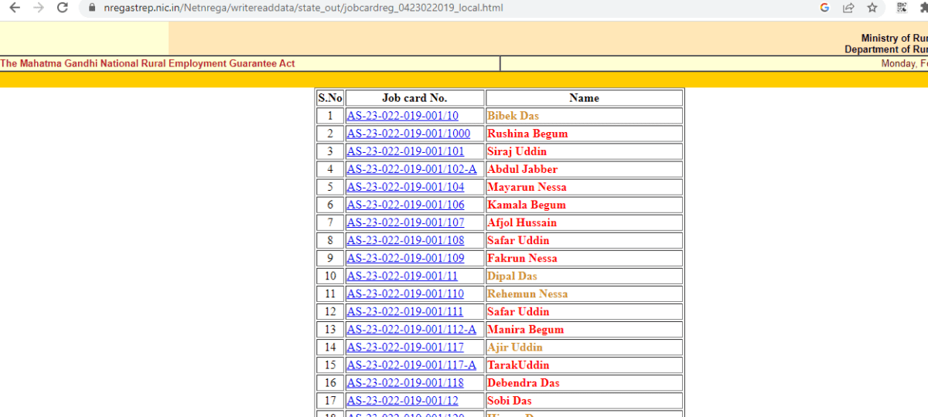Click the S.No column header
Viewport: 928px width, 417px height.
330,98
